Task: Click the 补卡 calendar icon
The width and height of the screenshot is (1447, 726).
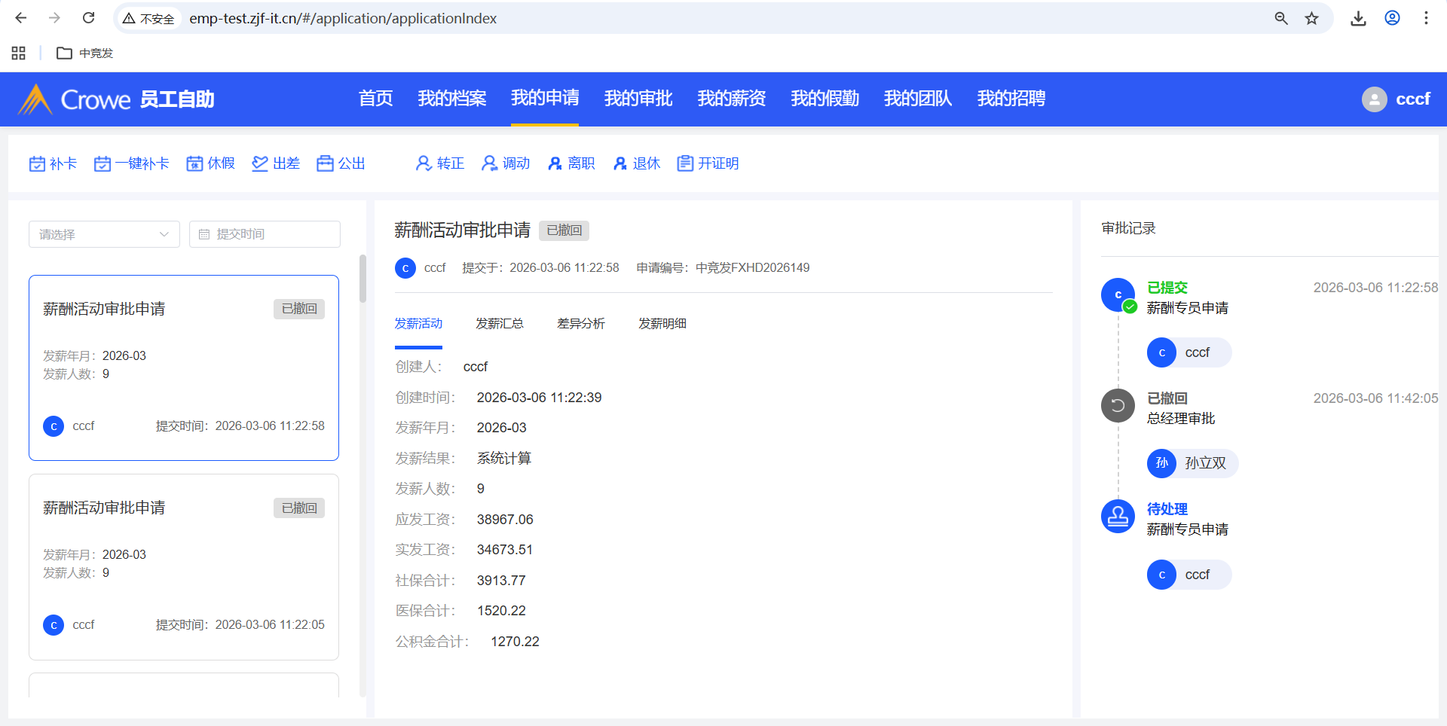Action: tap(37, 163)
